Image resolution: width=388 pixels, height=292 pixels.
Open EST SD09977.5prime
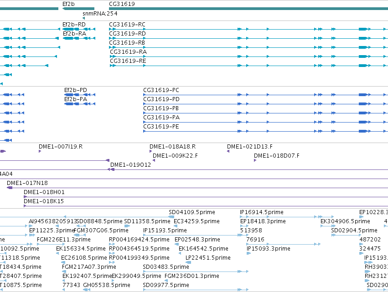166,286
